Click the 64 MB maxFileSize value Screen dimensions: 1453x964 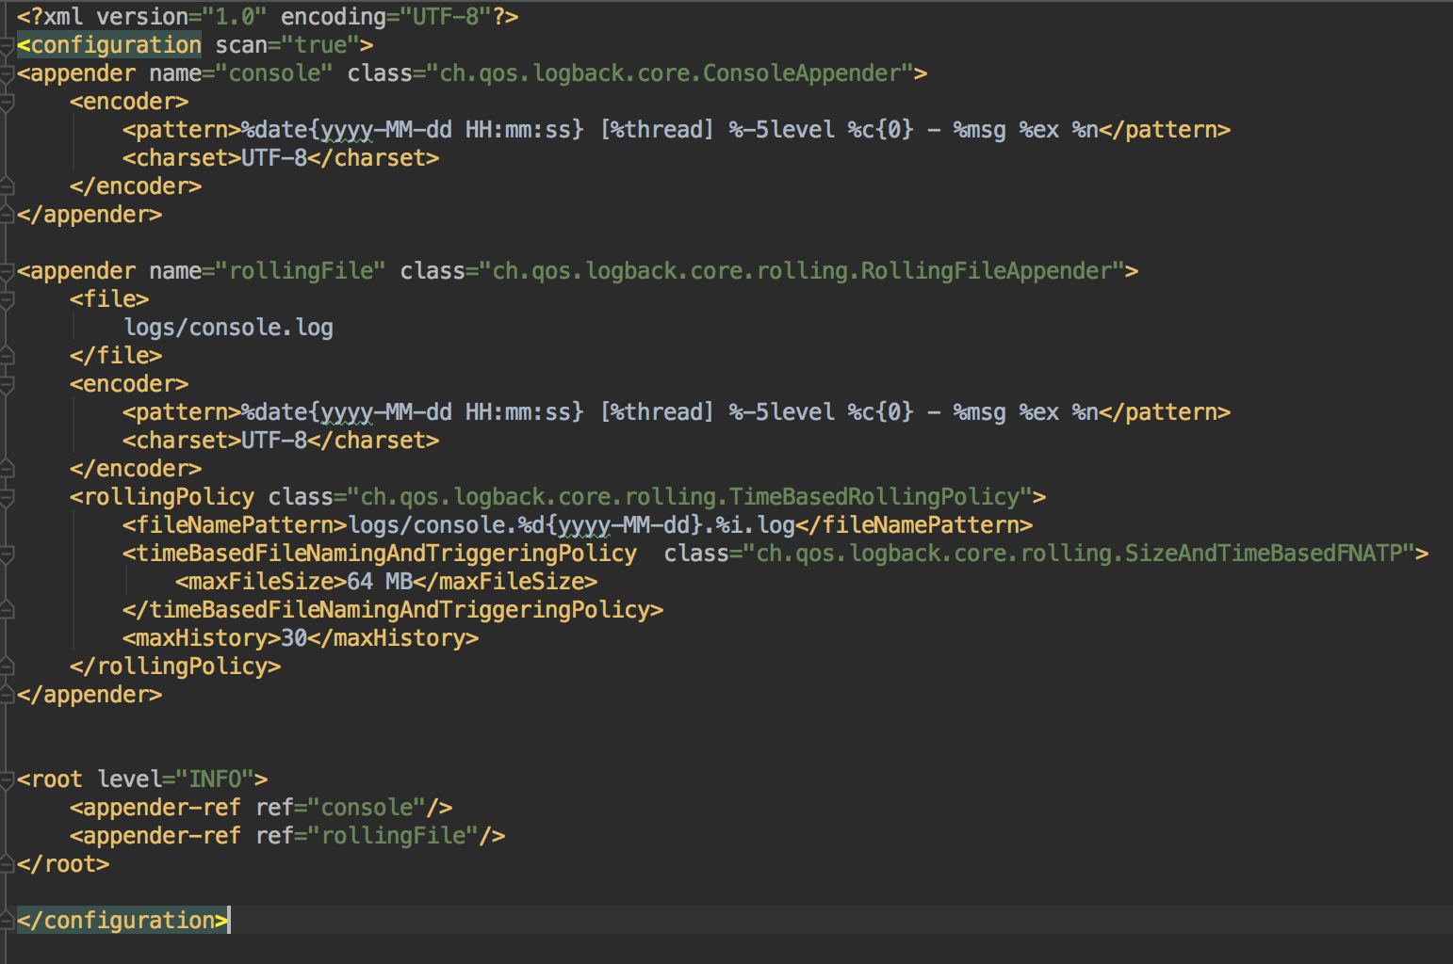[x=380, y=582]
